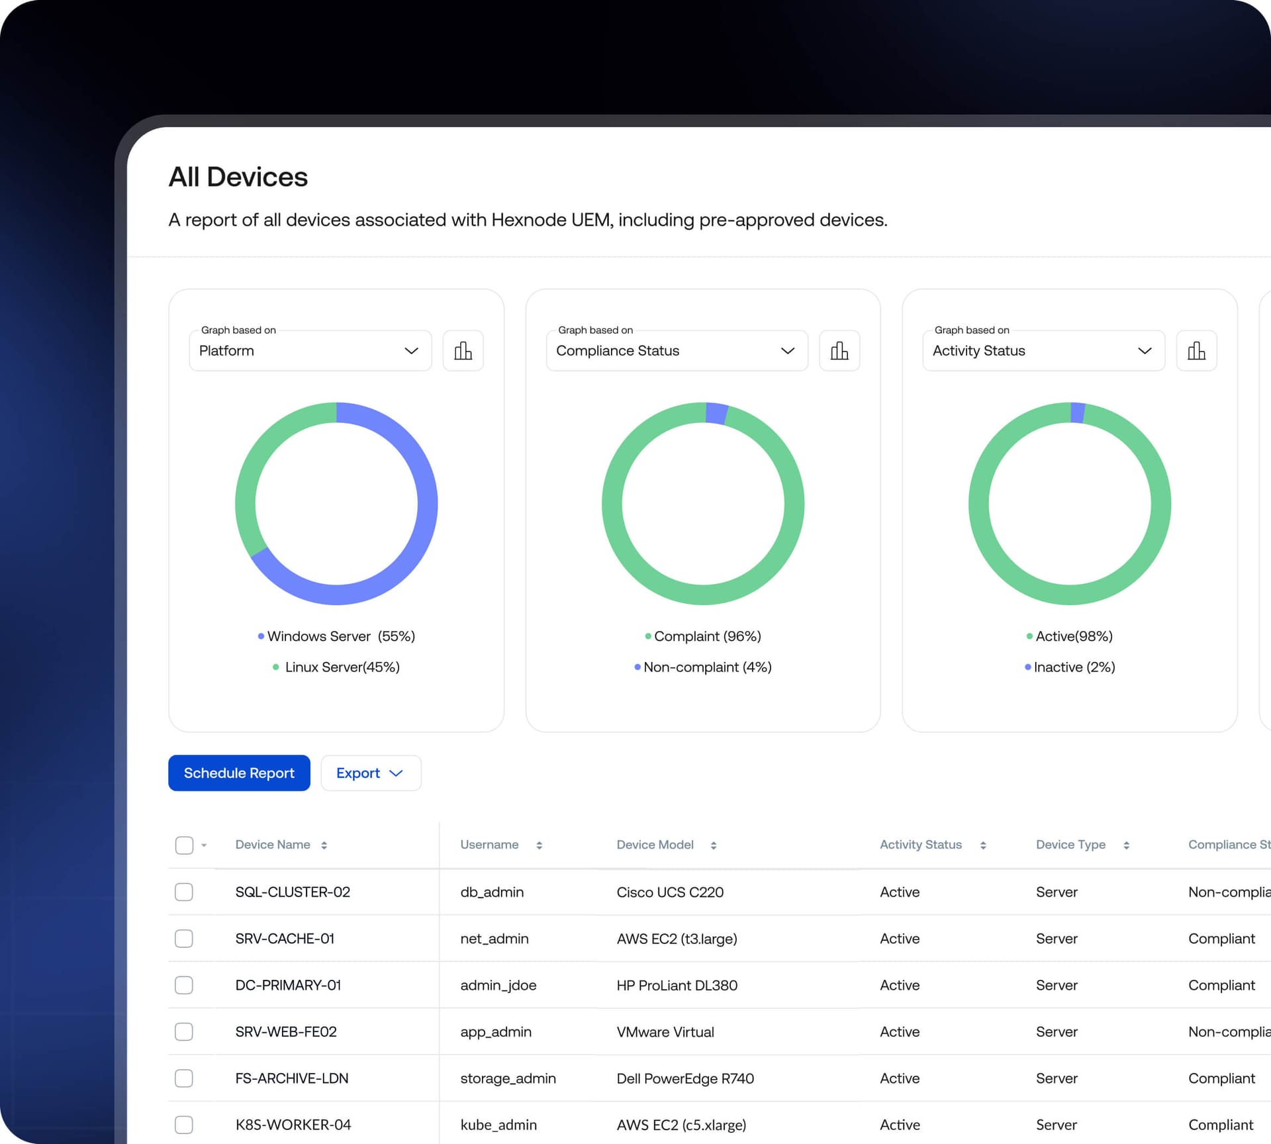1271x1144 pixels.
Task: Switch Activity Status graph to bar chart
Action: coord(1196,350)
